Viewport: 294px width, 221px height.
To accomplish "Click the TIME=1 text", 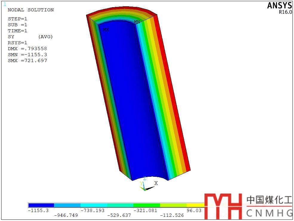I will (x=17, y=31).
